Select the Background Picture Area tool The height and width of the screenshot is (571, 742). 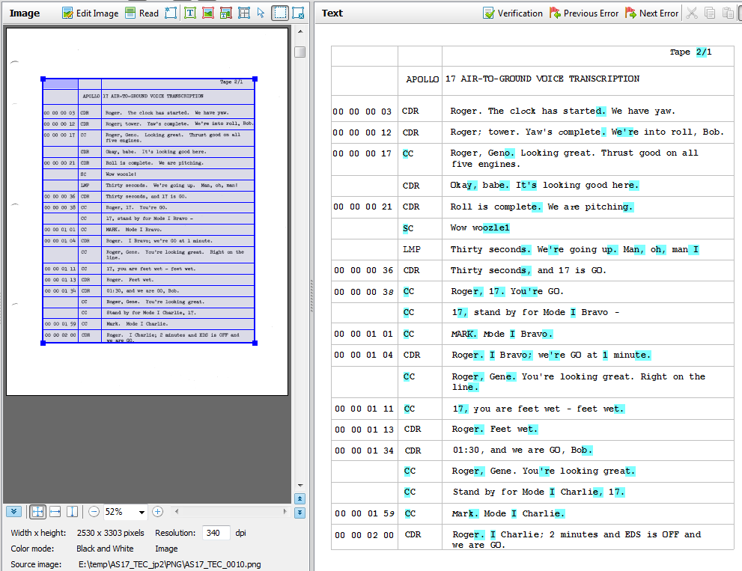coord(225,13)
